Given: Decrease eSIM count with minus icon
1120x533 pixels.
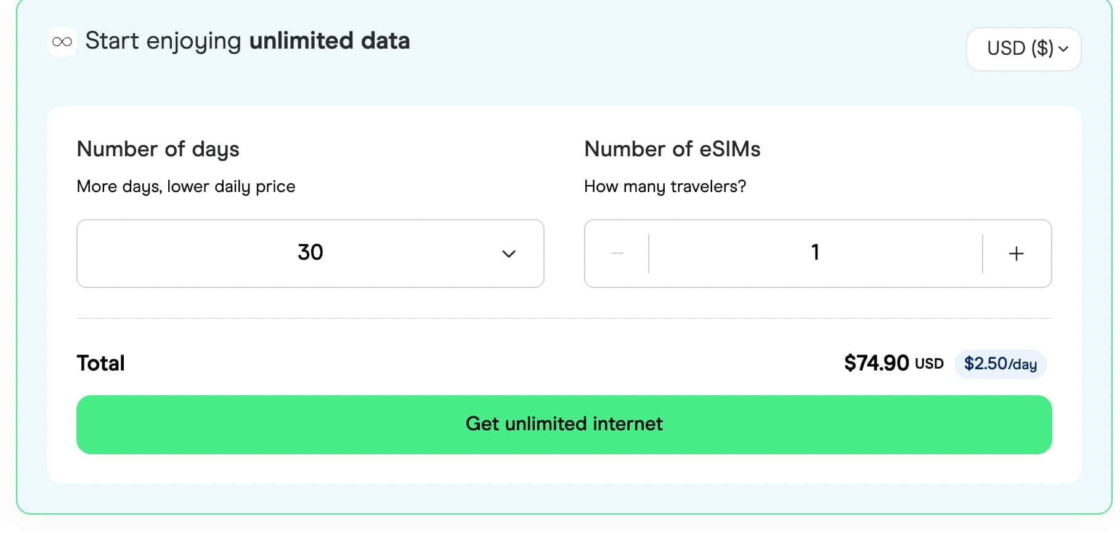Looking at the screenshot, I should [617, 254].
